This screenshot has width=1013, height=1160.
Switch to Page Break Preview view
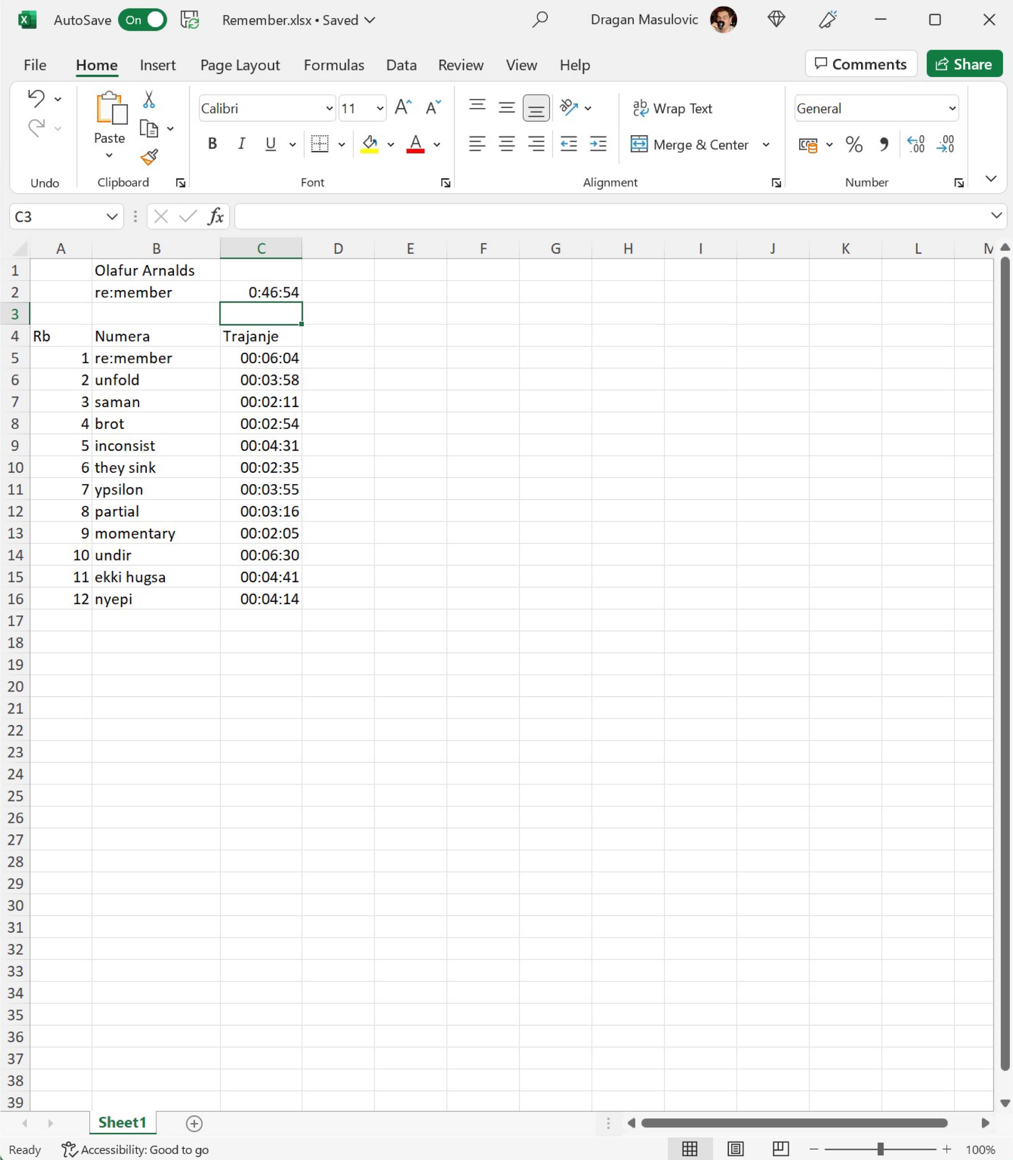[x=781, y=1149]
